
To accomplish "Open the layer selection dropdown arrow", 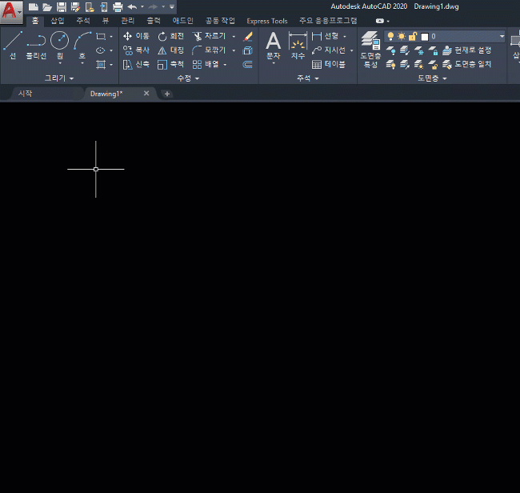I will (502, 36).
